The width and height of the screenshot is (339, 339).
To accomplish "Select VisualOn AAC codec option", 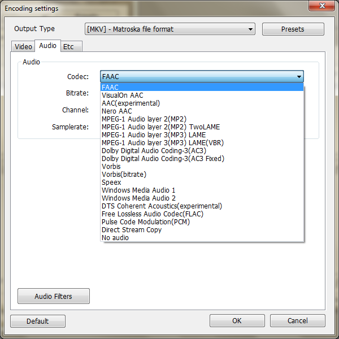I will (202, 95).
